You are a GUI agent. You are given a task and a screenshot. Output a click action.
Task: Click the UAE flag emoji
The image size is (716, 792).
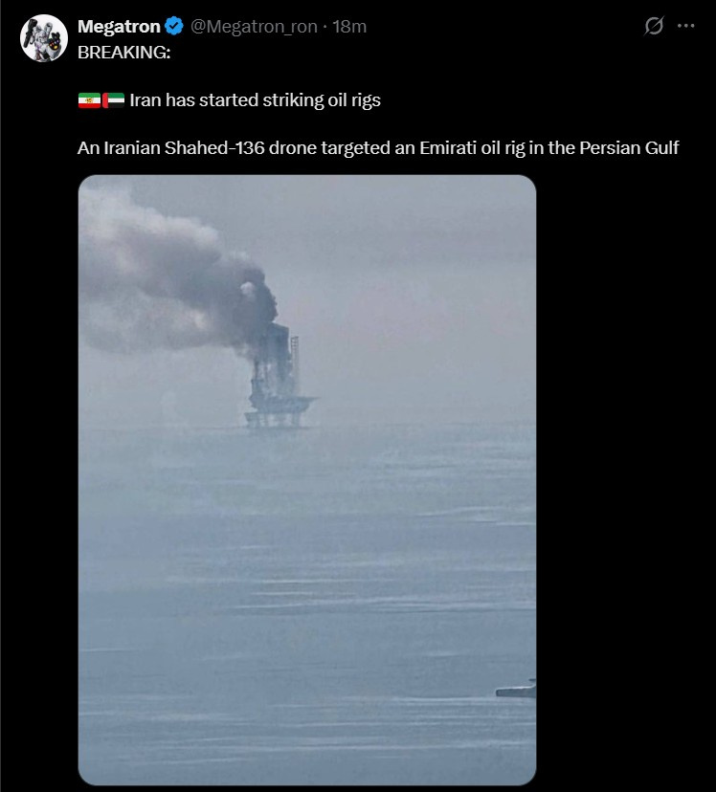(x=113, y=100)
